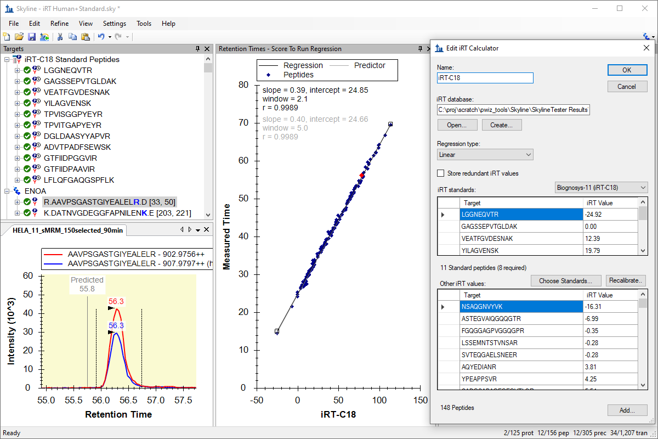Enable Store redundant iRT values checkbox
The width and height of the screenshot is (658, 439).
click(441, 173)
